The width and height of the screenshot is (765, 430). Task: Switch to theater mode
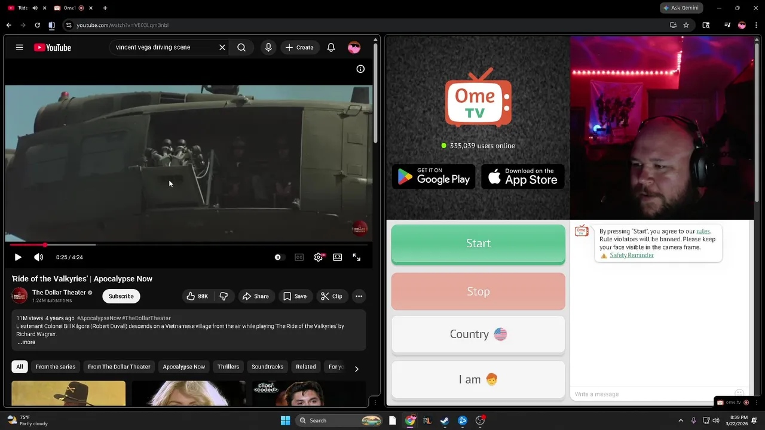[338, 257]
